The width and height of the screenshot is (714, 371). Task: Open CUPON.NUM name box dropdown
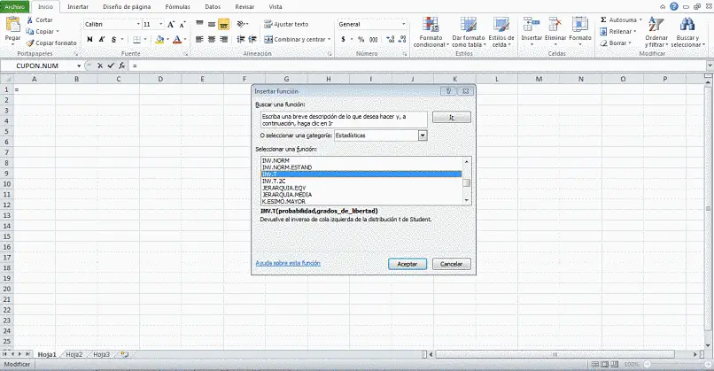[x=79, y=66]
